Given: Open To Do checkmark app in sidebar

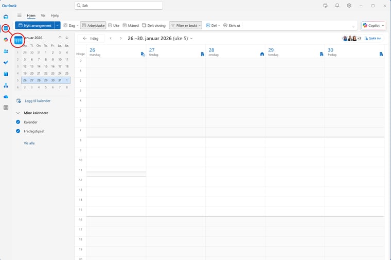Looking at the screenshot, I should pos(6,63).
